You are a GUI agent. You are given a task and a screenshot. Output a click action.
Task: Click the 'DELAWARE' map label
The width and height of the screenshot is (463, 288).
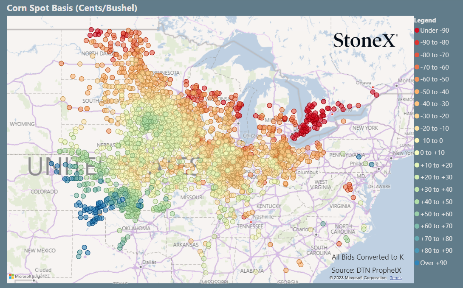coord(379,187)
